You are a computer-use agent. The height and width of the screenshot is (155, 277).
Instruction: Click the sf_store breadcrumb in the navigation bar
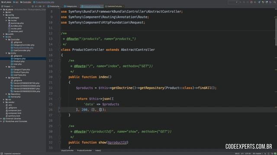click(6, 2)
